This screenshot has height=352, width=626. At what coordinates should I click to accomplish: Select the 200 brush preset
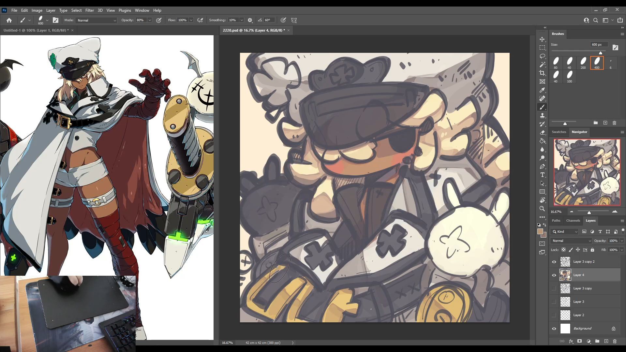[583, 63]
